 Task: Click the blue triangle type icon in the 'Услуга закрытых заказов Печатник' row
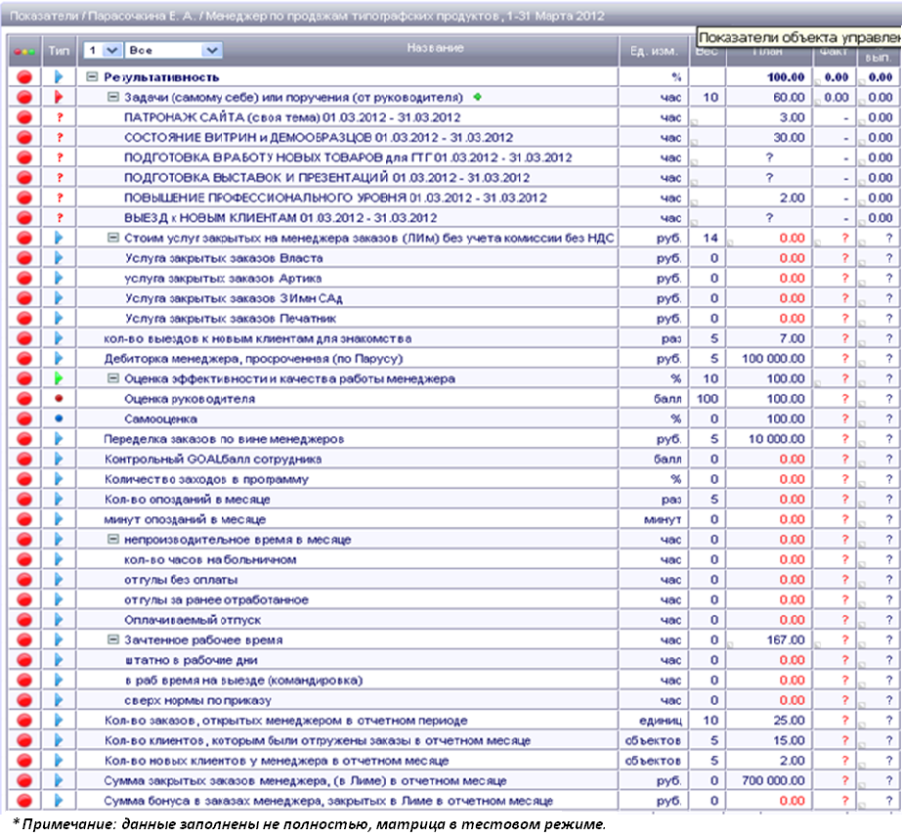pos(59,319)
